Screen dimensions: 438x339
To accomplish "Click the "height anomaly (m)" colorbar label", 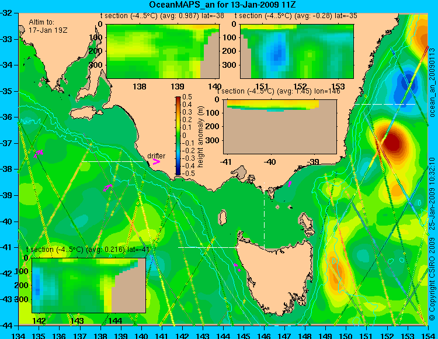I will point(200,137).
